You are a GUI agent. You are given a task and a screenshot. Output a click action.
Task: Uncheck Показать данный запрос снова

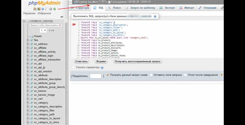coord(107,75)
